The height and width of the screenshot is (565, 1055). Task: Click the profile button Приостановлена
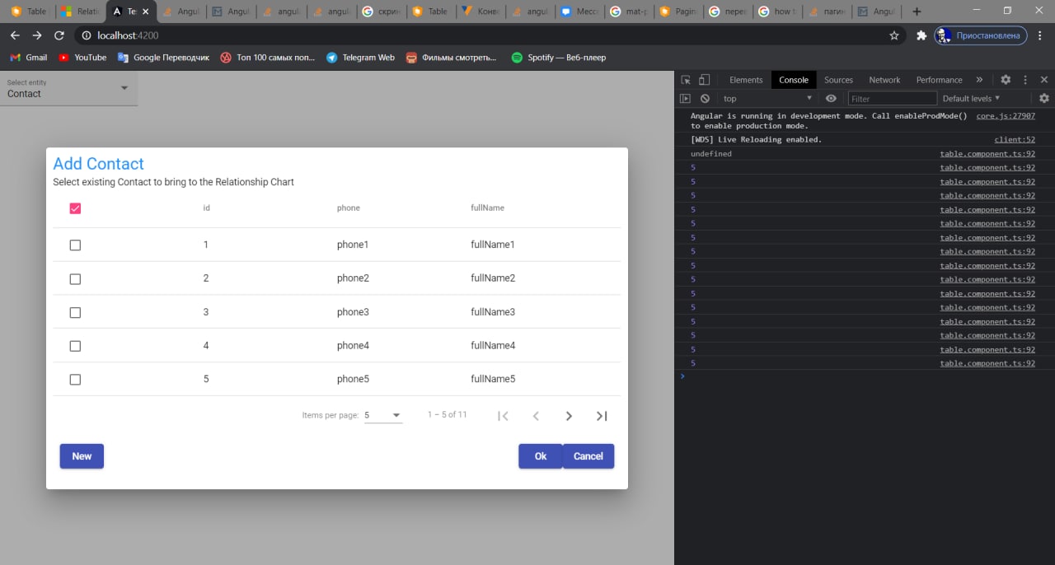click(981, 35)
